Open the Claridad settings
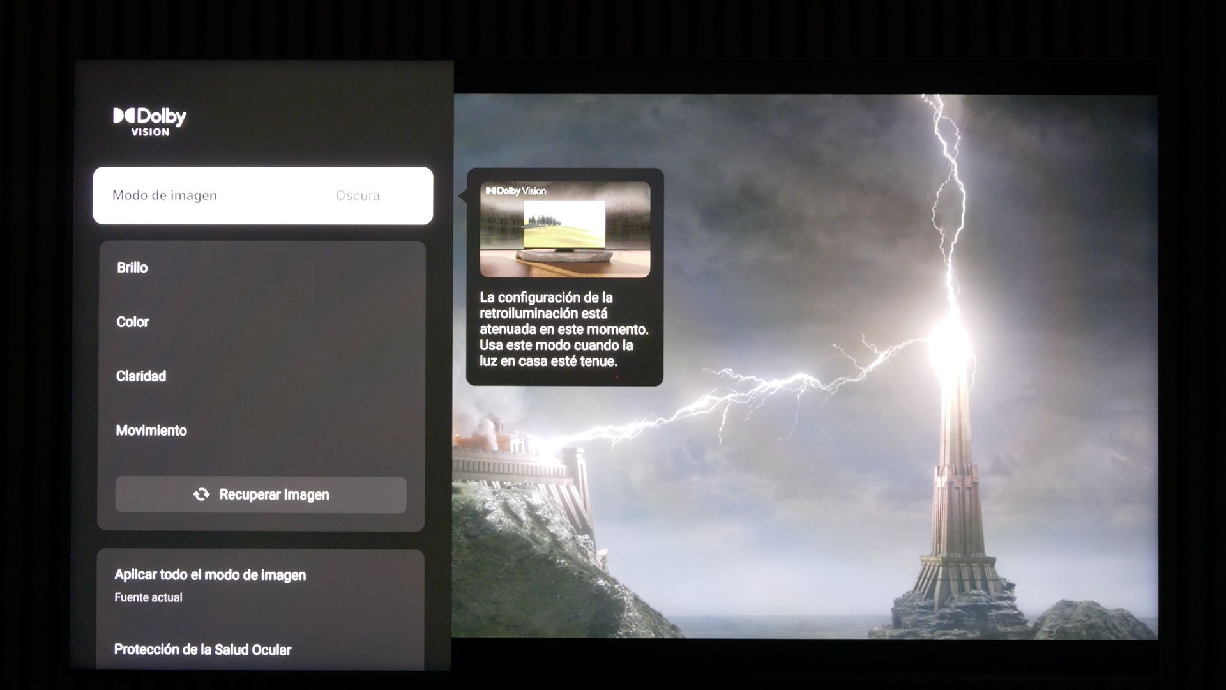This screenshot has height=690, width=1226. (261, 376)
